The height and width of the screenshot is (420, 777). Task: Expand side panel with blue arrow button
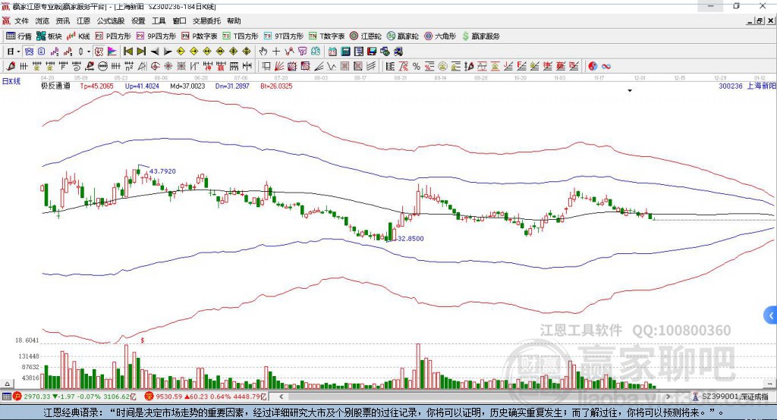click(x=771, y=315)
